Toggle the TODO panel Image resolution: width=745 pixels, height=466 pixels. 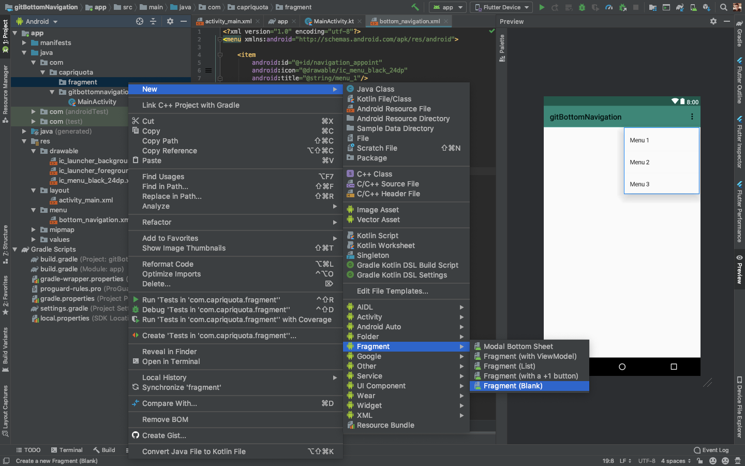click(28, 450)
